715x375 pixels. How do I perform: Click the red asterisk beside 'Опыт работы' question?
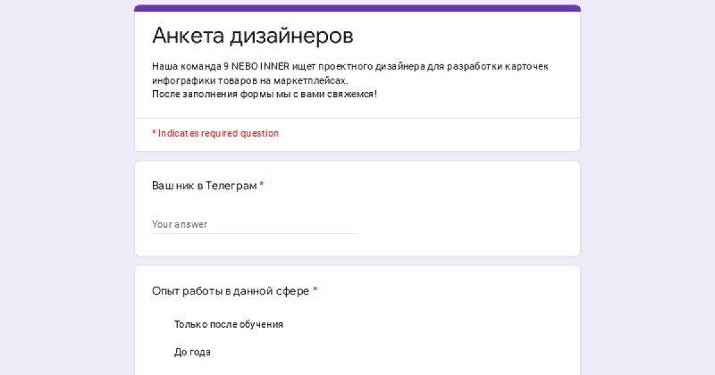point(315,290)
